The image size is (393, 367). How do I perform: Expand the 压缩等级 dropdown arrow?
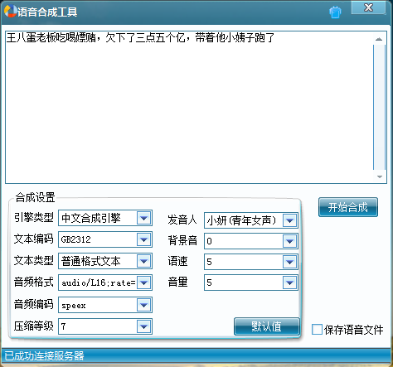pyautogui.click(x=143, y=326)
